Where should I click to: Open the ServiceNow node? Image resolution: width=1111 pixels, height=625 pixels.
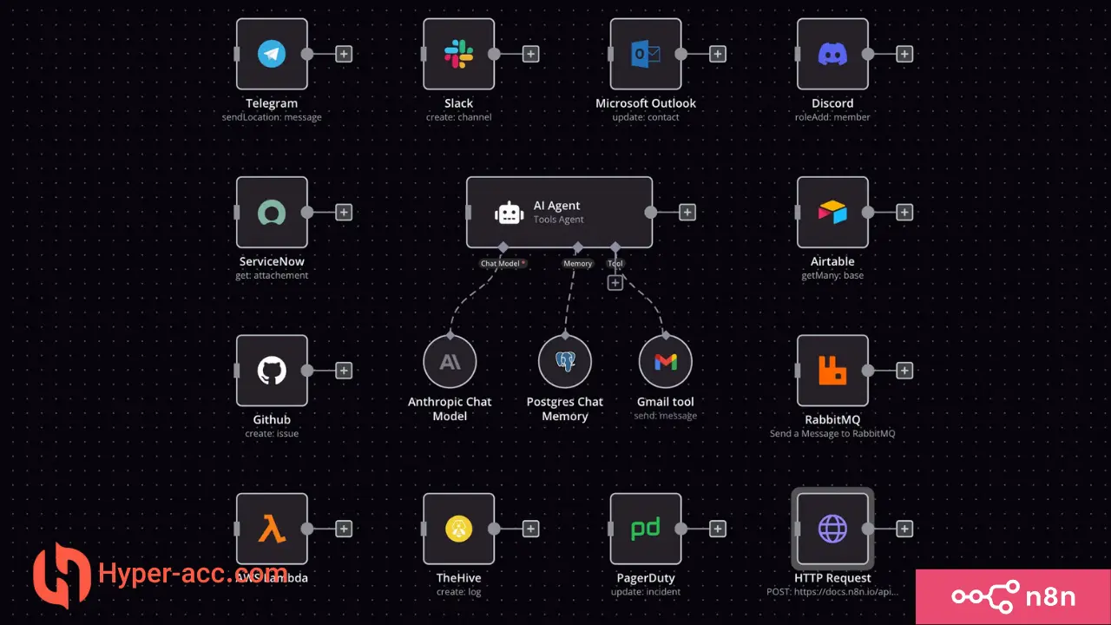tap(272, 213)
